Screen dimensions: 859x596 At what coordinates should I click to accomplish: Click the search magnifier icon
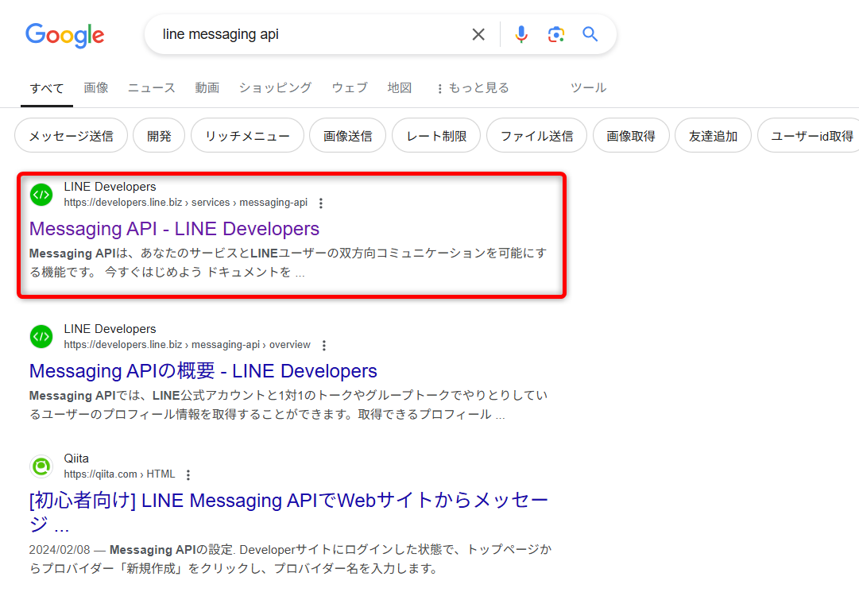coord(589,34)
